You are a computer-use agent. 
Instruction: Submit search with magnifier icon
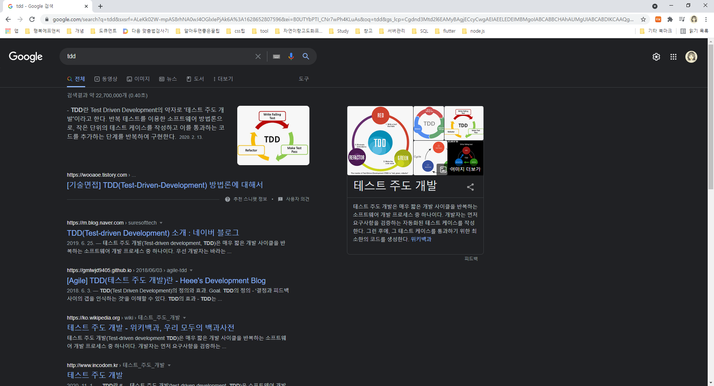tap(306, 56)
